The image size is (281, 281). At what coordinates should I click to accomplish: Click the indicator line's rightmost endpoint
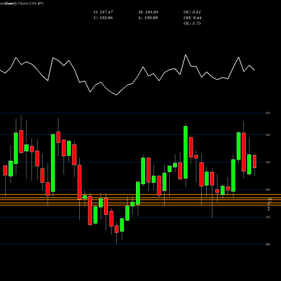[255, 70]
